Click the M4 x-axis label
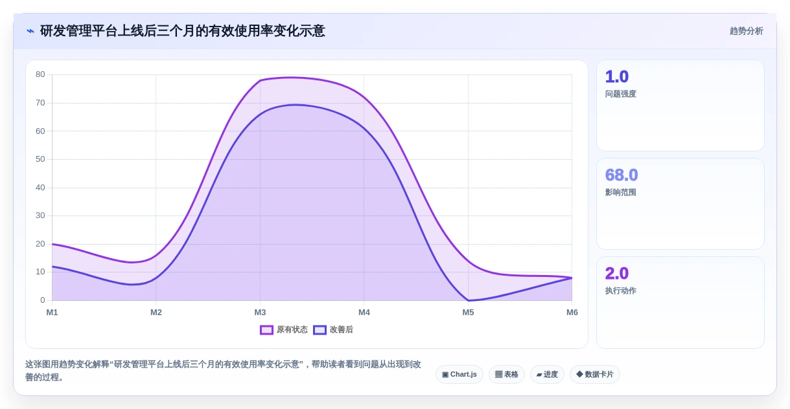Screen dimensions: 790x409 (364, 313)
